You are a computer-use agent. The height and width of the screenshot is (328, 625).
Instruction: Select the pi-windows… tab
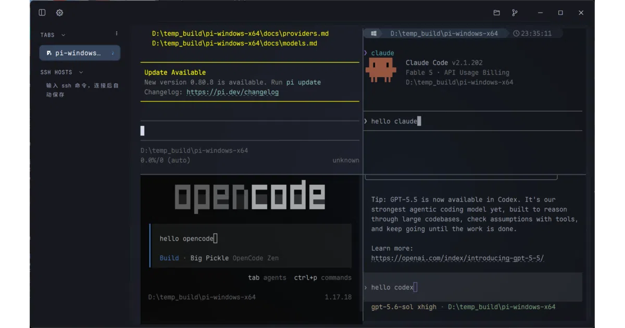tap(80, 53)
